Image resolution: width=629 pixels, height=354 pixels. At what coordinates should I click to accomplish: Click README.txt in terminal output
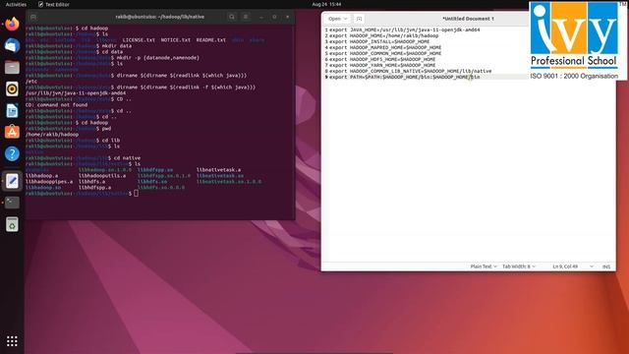pyautogui.click(x=211, y=40)
